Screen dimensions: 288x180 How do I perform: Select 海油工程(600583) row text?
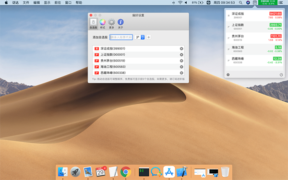(113, 67)
